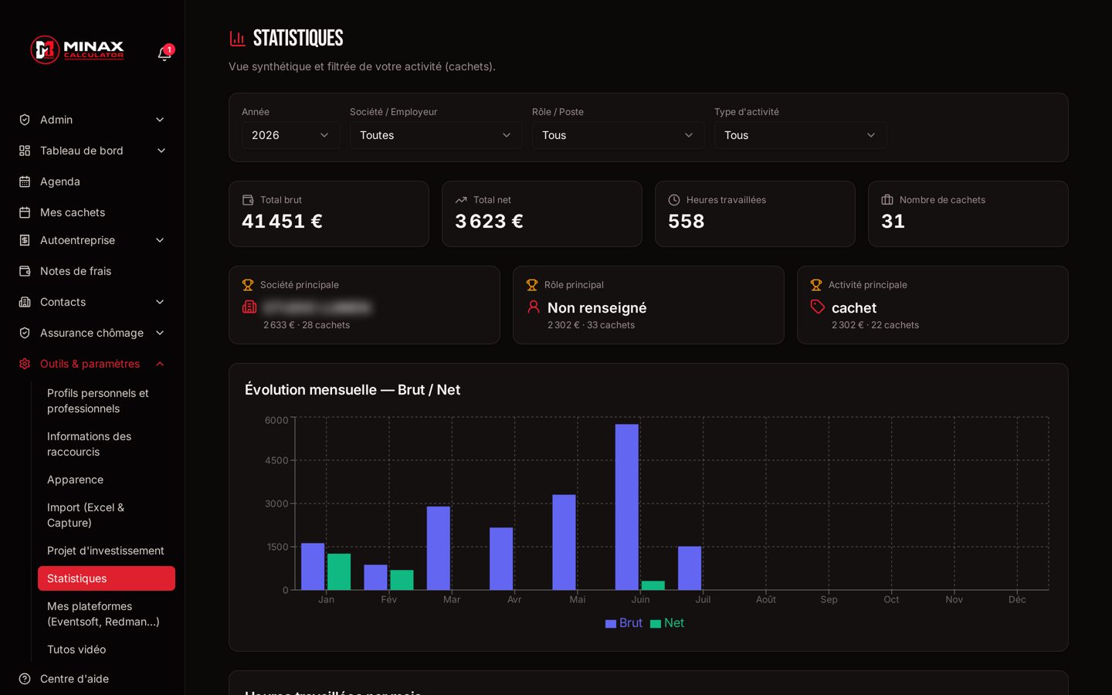
Task: Open Mes plateformes (Eventsoft, Redman...)
Action: (x=107, y=614)
